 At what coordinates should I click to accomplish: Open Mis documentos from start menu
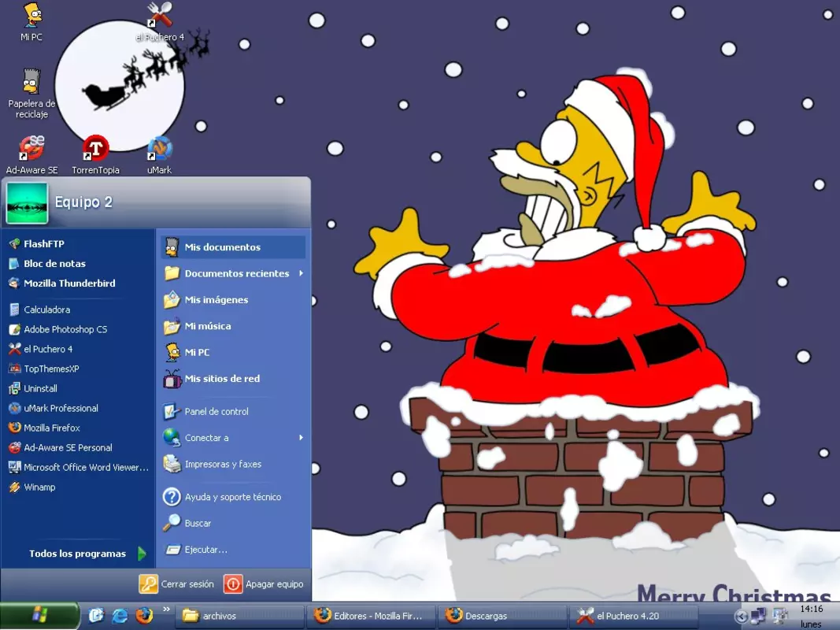click(233, 247)
